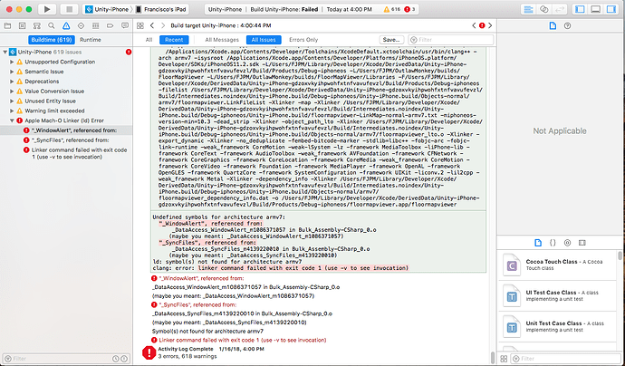Toggle the Debug area
This screenshot has height=366, width=625.
pyautogui.click(x=595, y=9)
